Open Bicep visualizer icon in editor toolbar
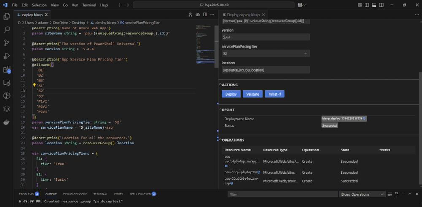The image size is (422, 207). 190,14
